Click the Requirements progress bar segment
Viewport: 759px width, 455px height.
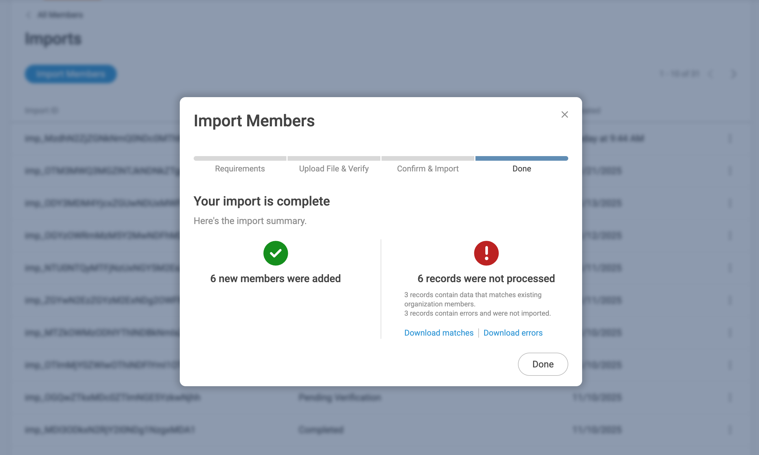240,158
